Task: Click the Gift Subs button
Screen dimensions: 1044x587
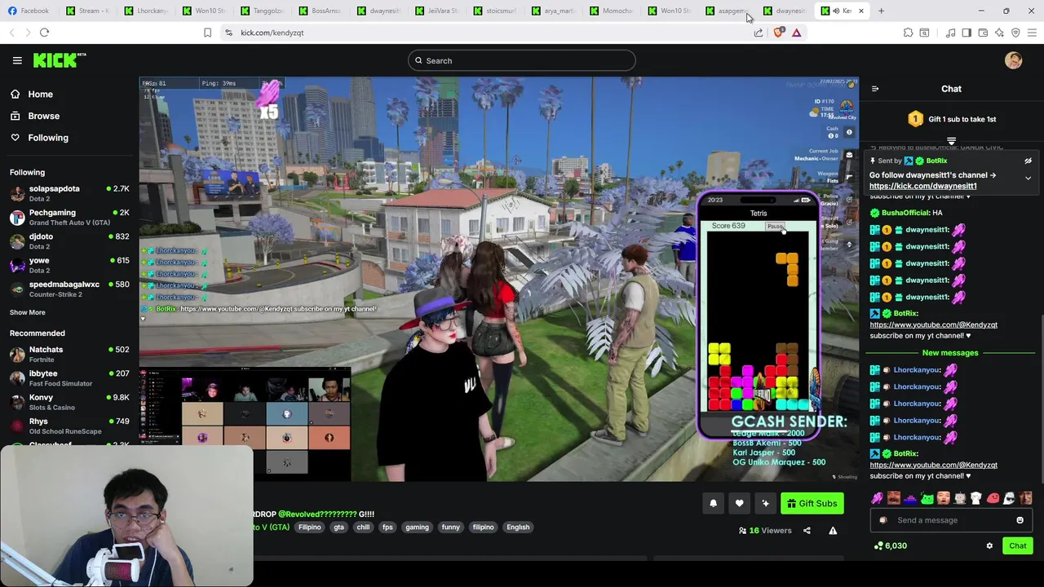Action: [812, 504]
